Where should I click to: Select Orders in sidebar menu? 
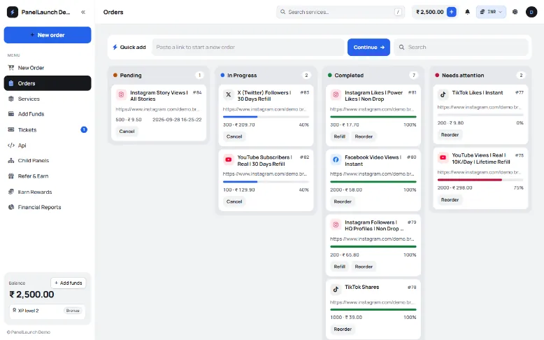click(48, 83)
